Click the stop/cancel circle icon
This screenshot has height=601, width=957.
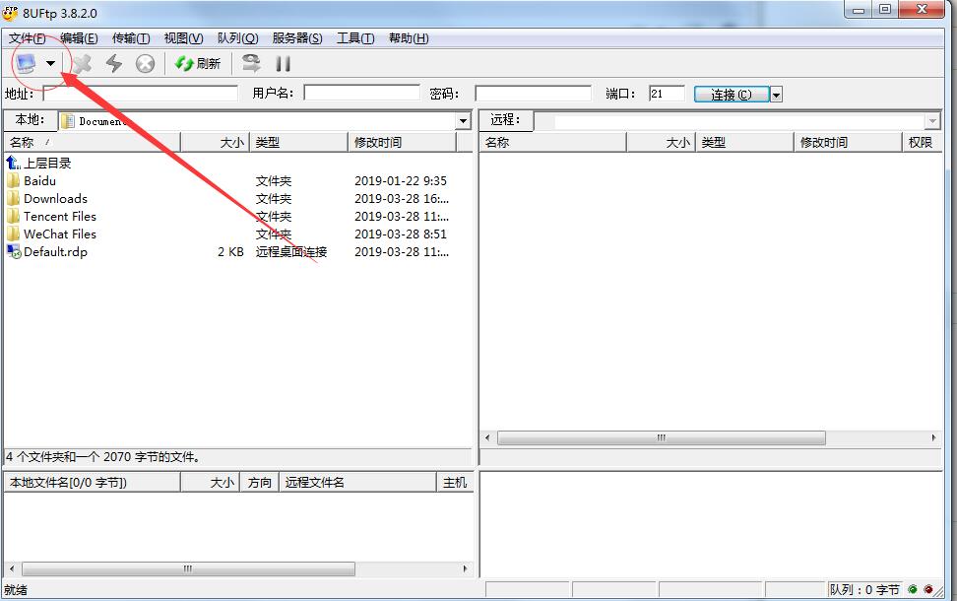point(146,63)
